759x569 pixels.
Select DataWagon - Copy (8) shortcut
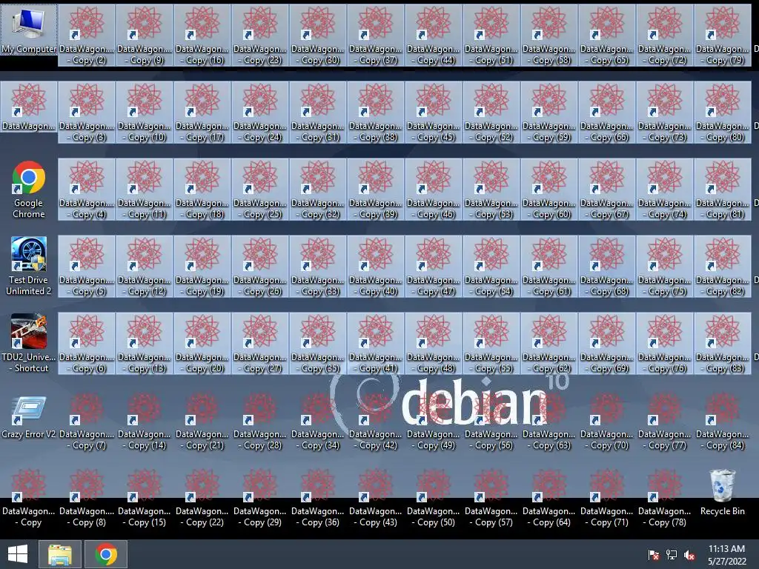click(87, 497)
